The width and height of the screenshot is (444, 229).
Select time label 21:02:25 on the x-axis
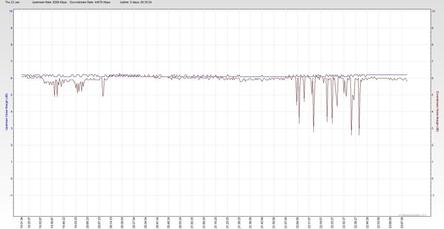click(192, 222)
